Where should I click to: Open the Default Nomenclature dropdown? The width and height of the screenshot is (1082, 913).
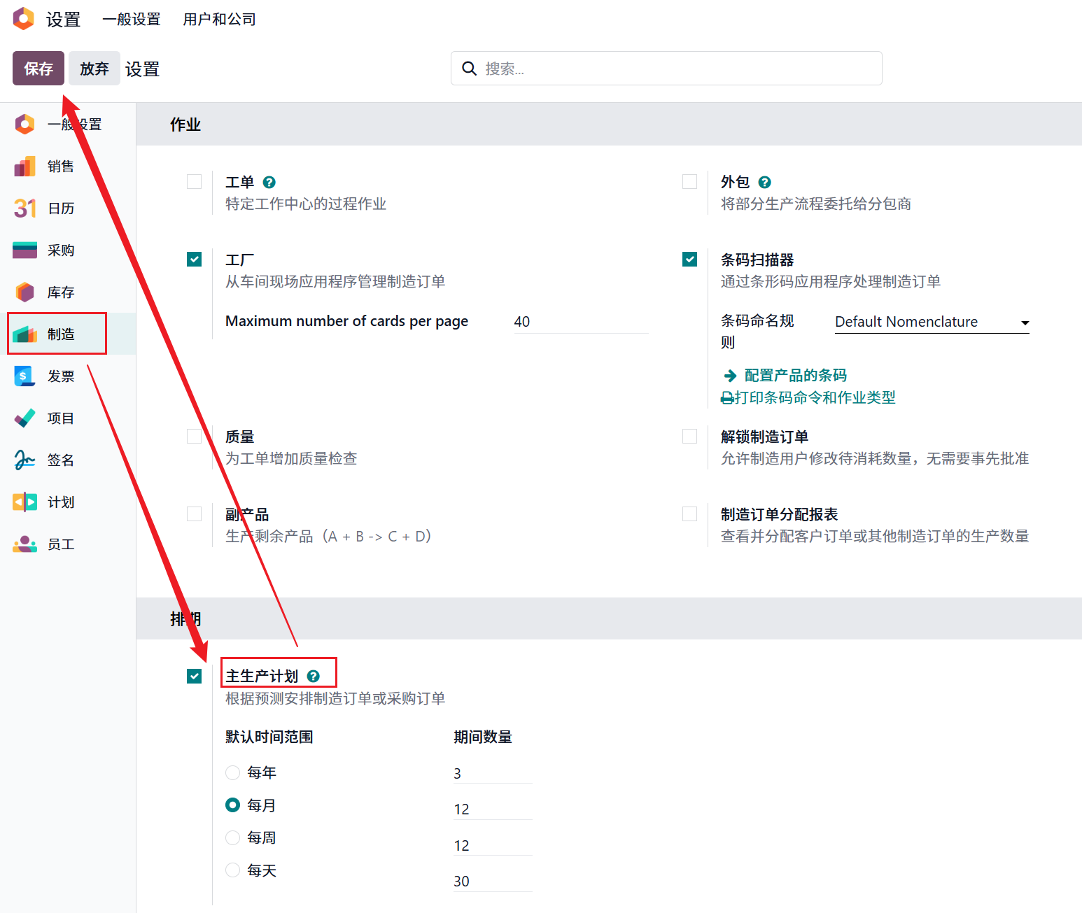(931, 322)
